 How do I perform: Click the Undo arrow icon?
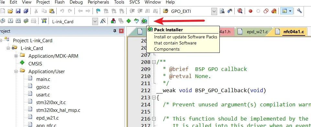pyautogui.click(x=62, y=11)
